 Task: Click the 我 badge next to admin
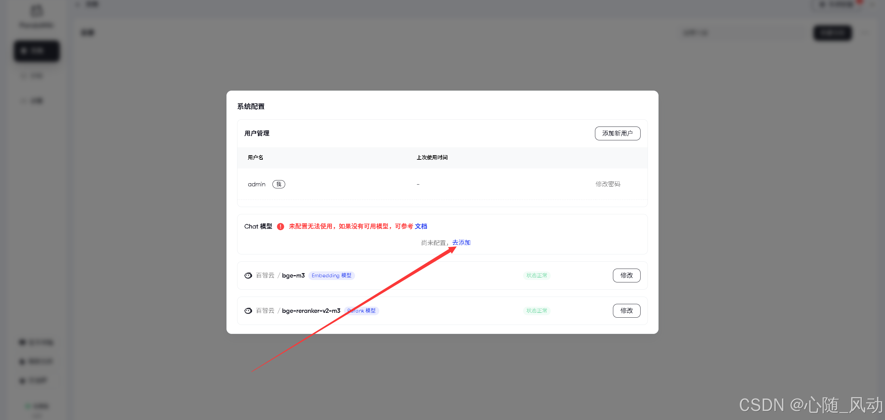click(279, 184)
